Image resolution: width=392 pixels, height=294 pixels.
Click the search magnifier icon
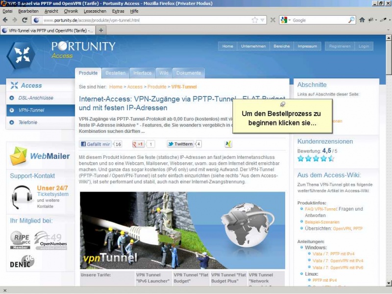[x=351, y=20]
